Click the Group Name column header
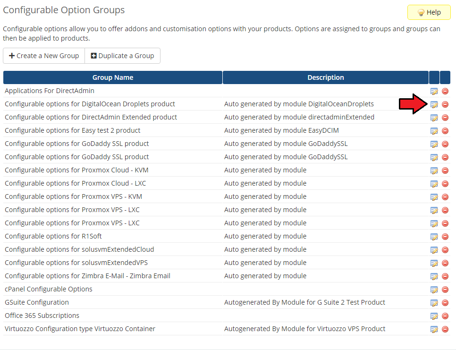 [x=113, y=77]
